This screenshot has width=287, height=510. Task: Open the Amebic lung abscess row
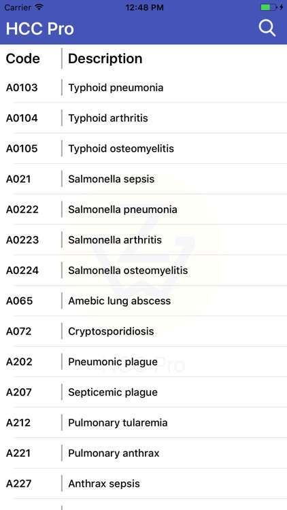coord(143,301)
